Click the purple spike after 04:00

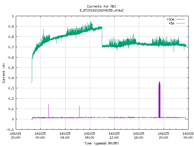pos(79,112)
